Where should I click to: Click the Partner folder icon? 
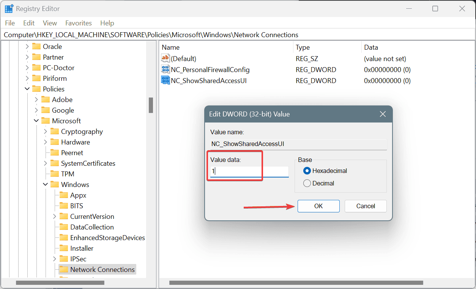[36, 57]
